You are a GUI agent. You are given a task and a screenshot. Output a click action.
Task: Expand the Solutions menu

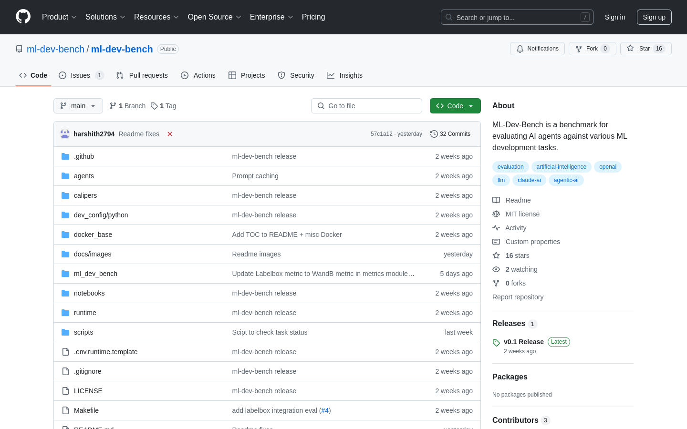pos(105,17)
